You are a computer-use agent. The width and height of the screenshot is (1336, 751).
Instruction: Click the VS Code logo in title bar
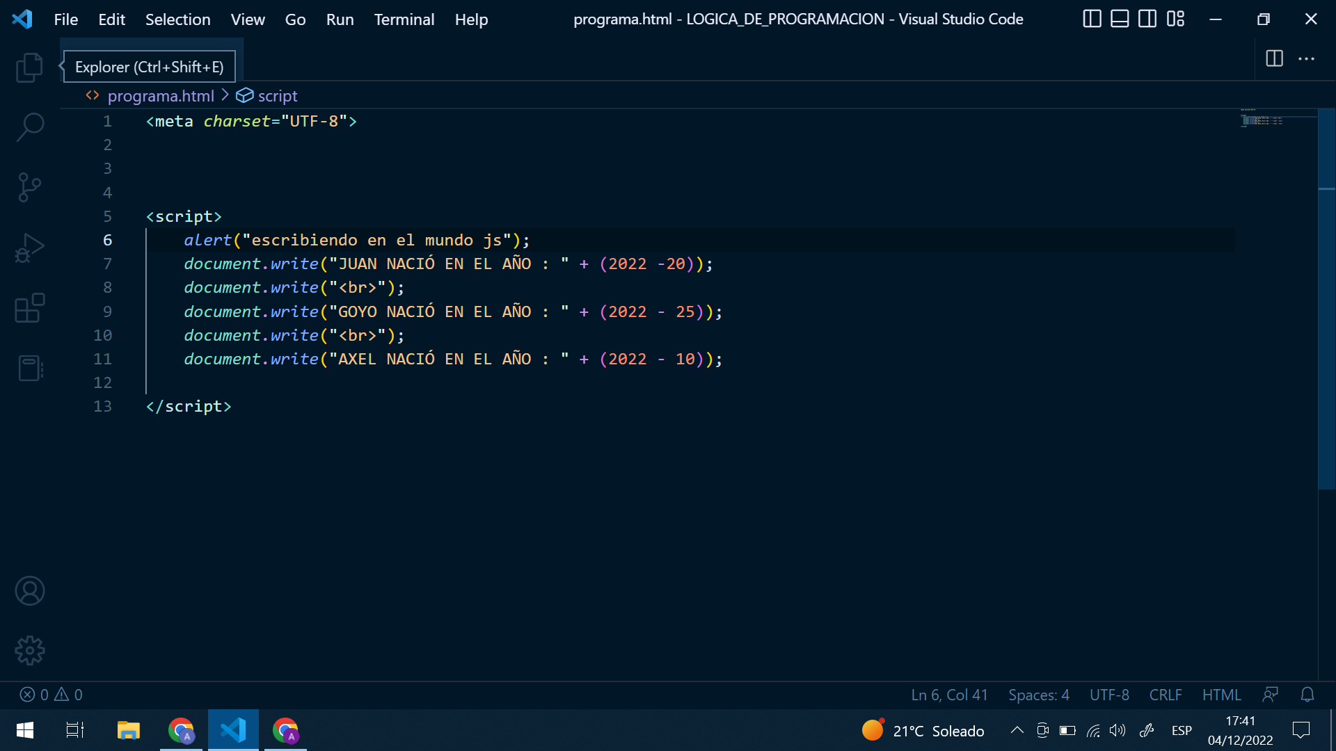pos(22,19)
